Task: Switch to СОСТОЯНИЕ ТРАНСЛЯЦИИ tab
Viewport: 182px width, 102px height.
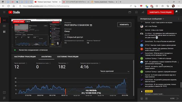Action: [x=68, y=57]
